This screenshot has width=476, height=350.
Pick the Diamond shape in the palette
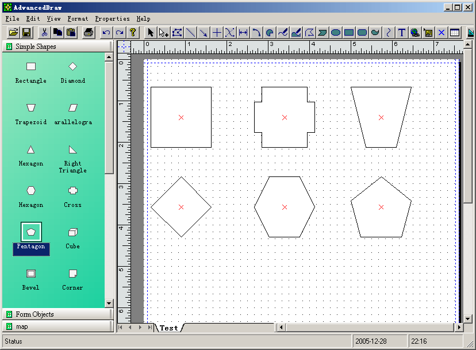[x=72, y=67]
